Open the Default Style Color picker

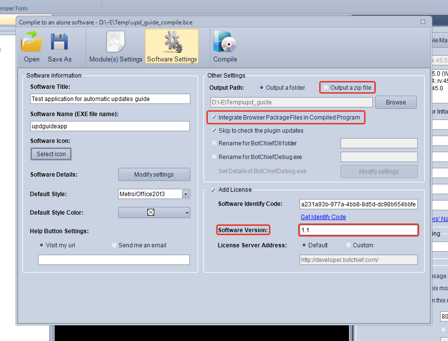(154, 212)
